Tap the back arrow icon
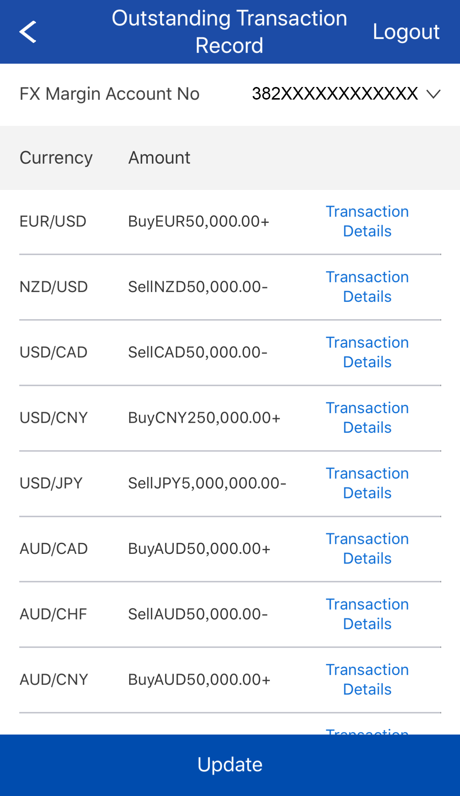 pos(28,32)
